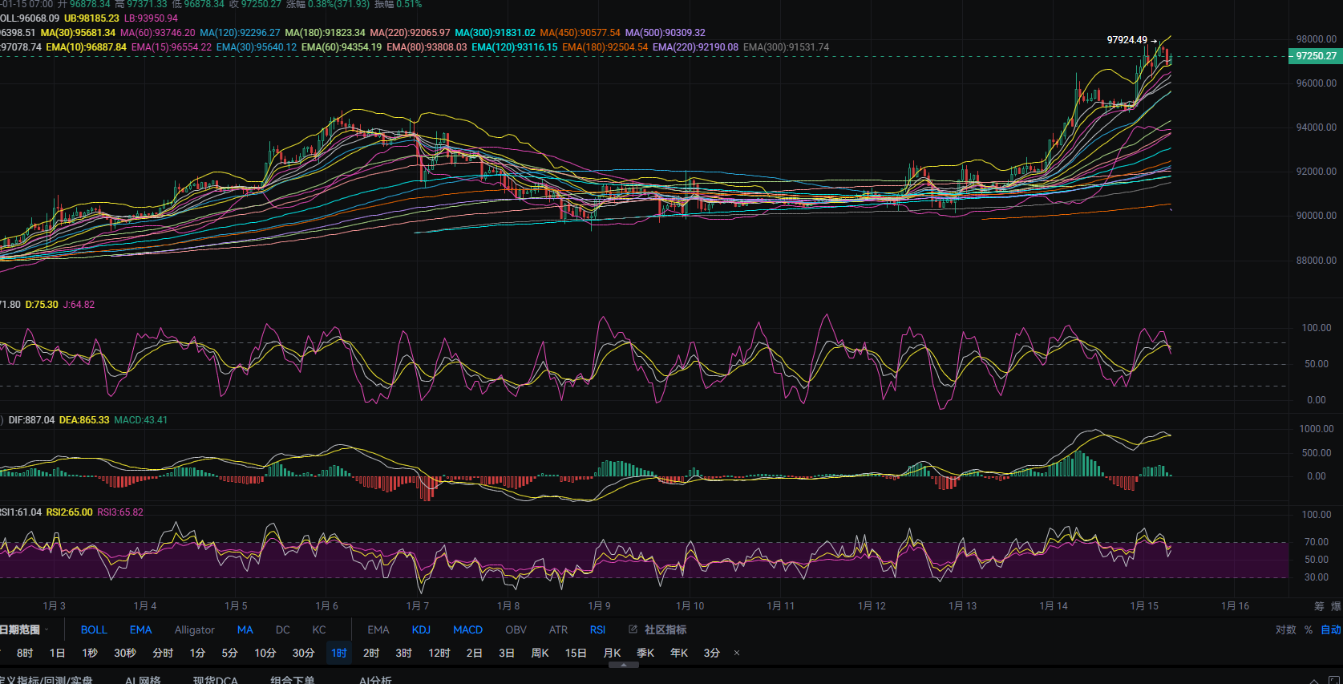Select the 30分 time interval
This screenshot has height=684, width=1343.
coord(303,653)
